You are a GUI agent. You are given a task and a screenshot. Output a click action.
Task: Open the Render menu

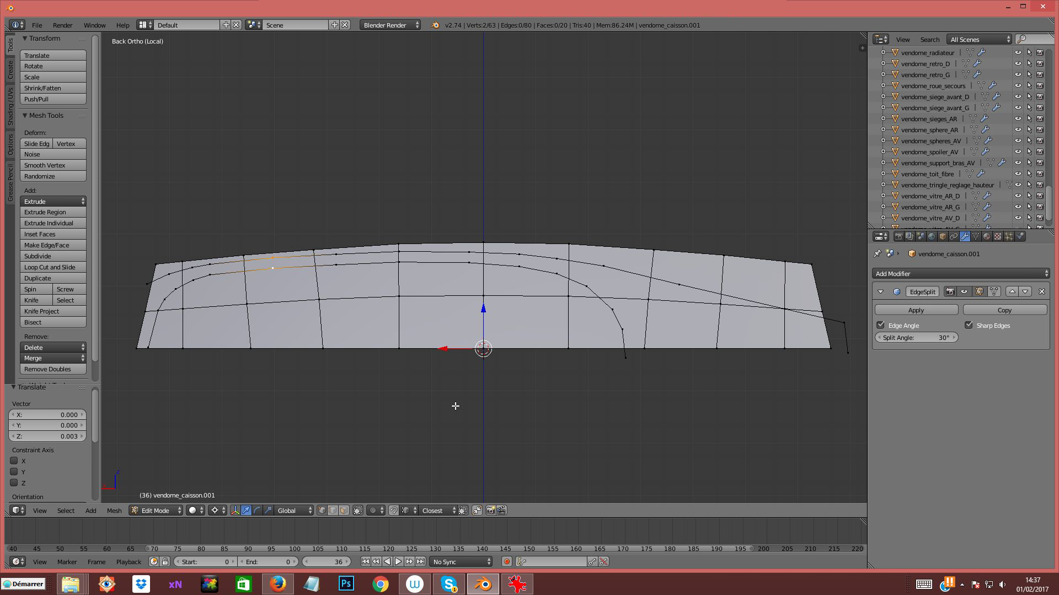coord(62,25)
